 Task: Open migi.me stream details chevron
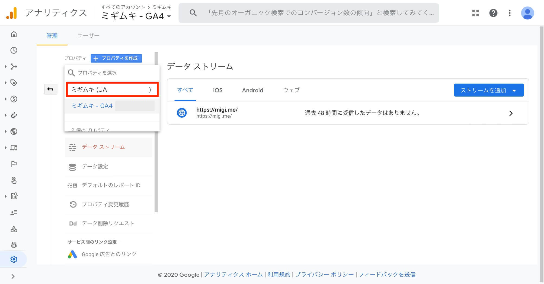click(x=511, y=113)
